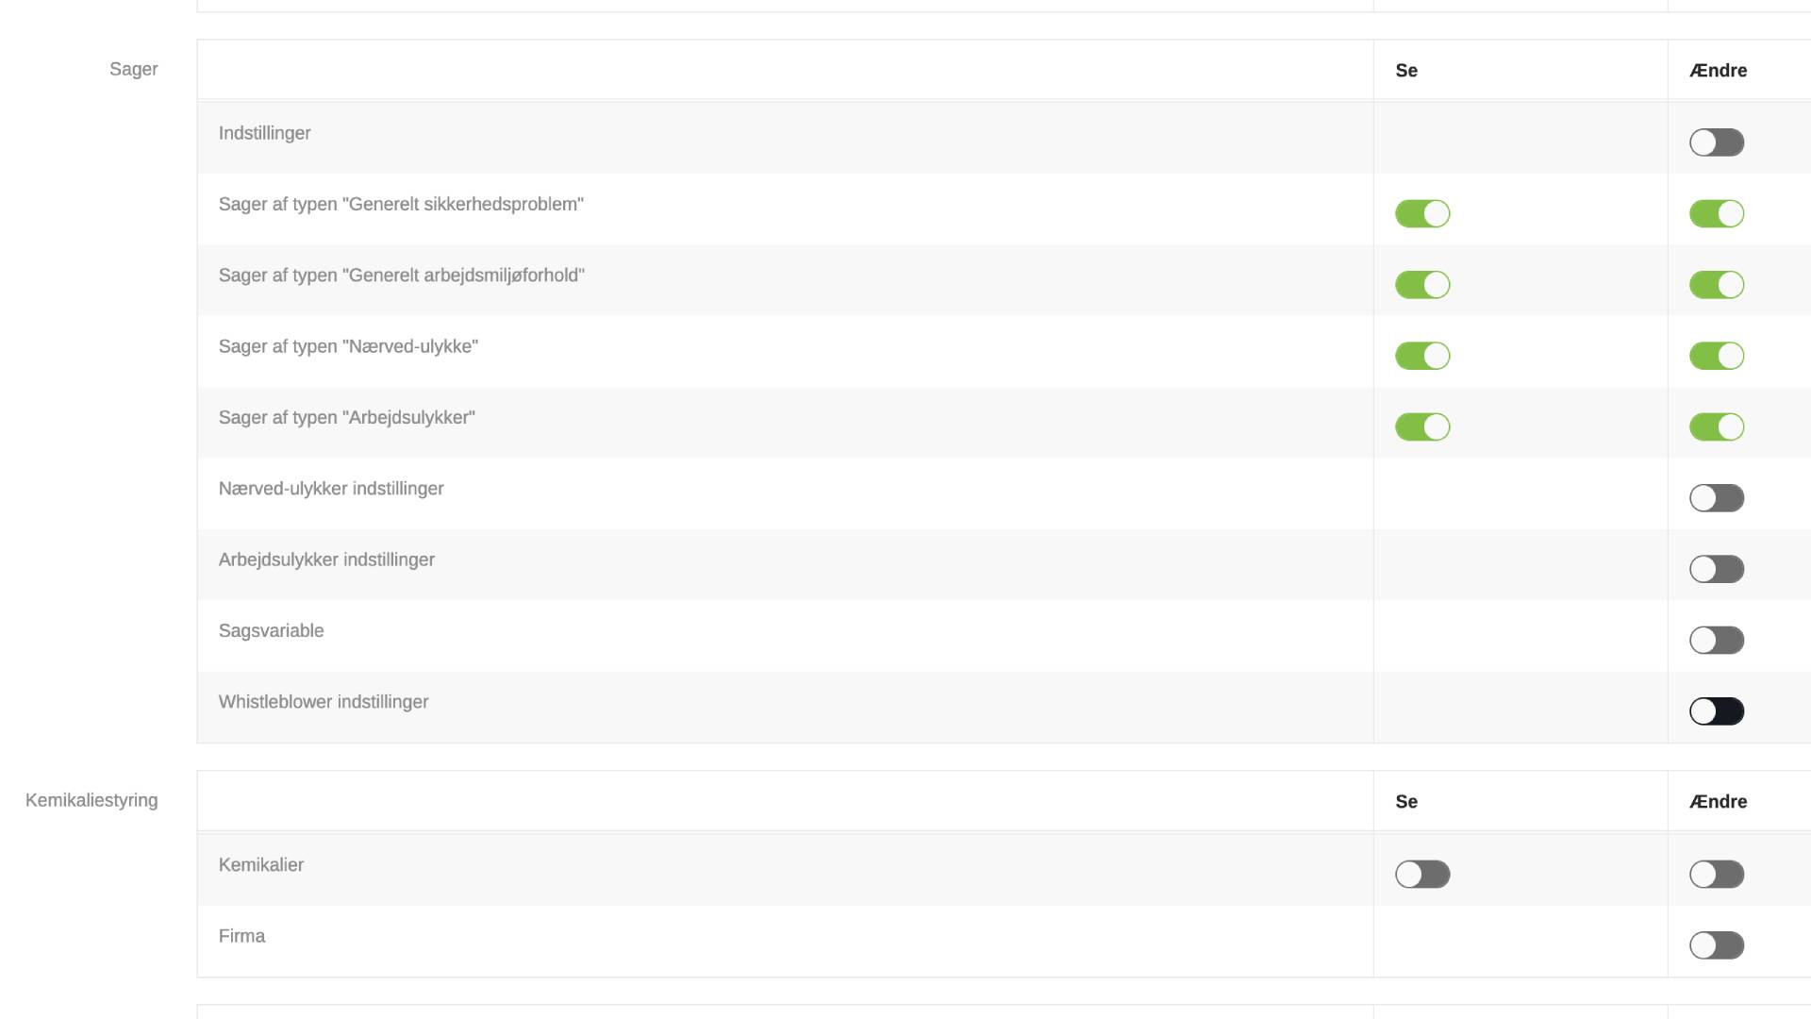Toggle Se switch for "Nærved-ulykke" cases
Viewport: 1811px width, 1019px height.
1422,356
